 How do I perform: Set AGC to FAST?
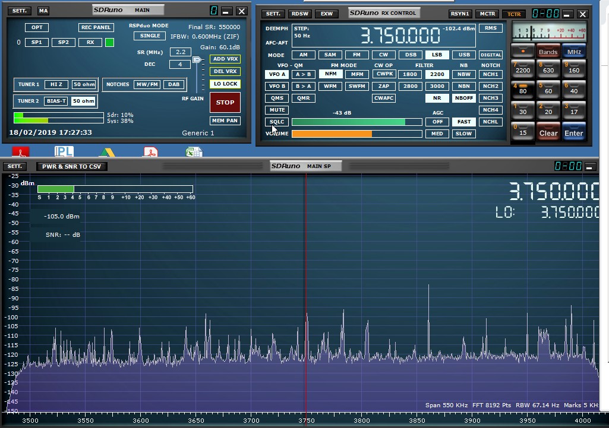(464, 122)
